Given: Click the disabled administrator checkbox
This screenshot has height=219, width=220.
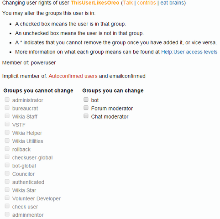Looking at the screenshot, I should 7,99.
